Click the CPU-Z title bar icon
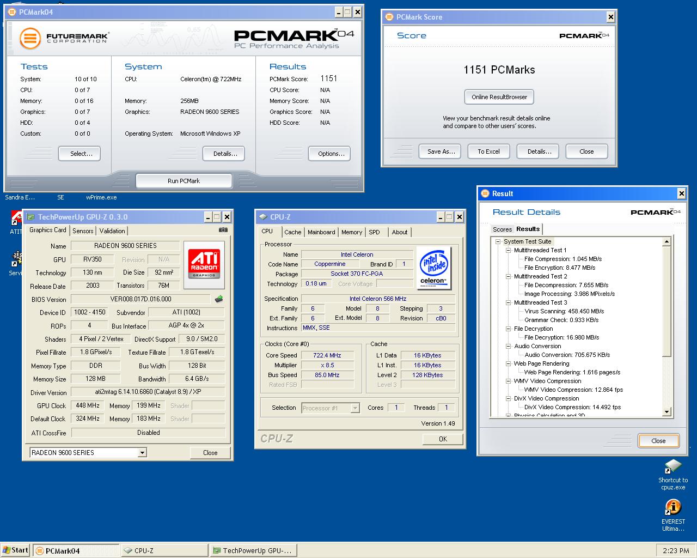Image resolution: width=697 pixels, height=558 pixels. coord(263,217)
